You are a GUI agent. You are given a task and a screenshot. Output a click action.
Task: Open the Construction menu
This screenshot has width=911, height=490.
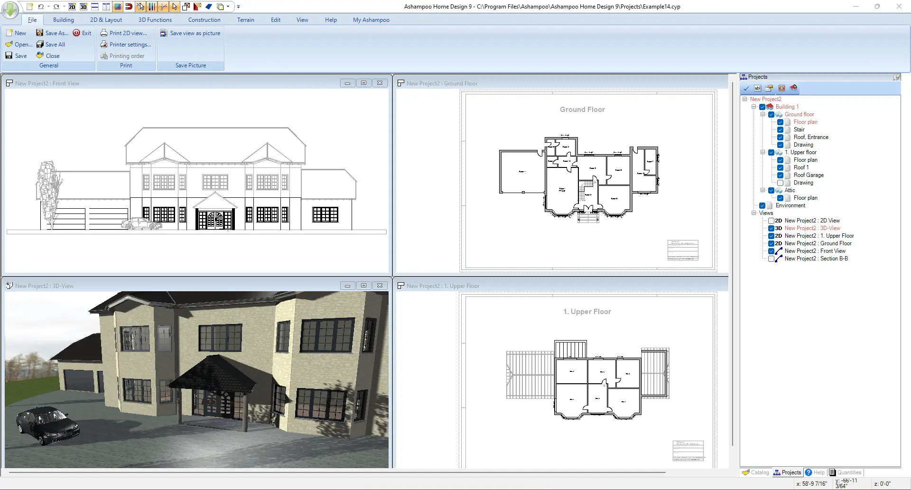[x=204, y=20]
